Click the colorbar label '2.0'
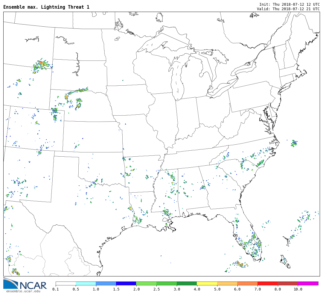This screenshot has height=295, width=323. [x=136, y=289]
